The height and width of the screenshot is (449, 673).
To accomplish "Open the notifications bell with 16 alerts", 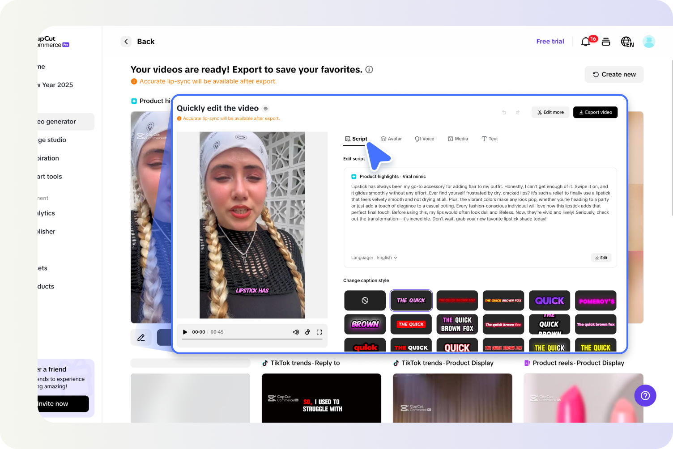I will coord(586,41).
